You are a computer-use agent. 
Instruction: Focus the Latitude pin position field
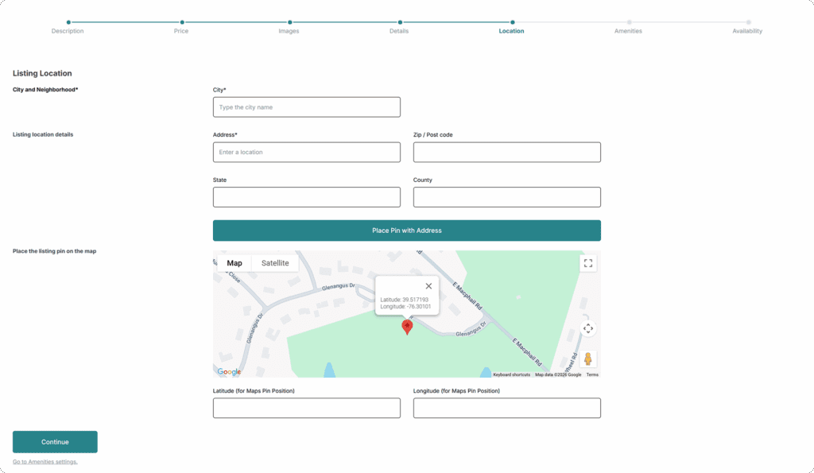(x=306, y=408)
